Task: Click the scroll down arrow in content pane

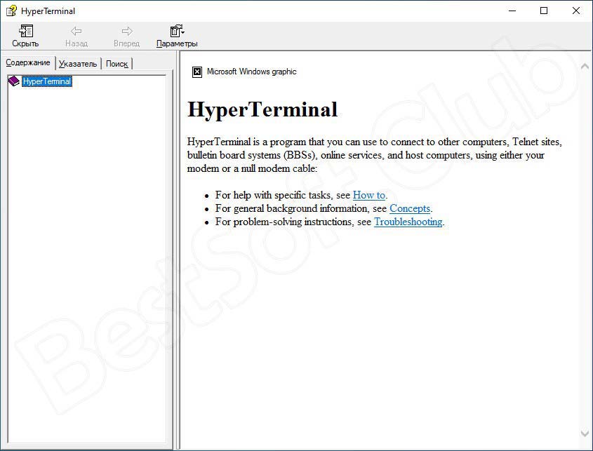Action: coord(585,433)
